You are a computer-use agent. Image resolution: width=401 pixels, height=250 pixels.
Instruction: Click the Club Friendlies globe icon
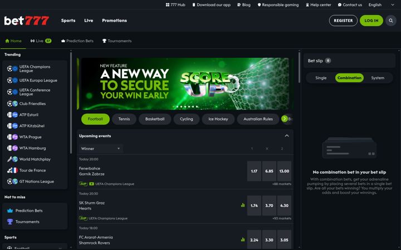tap(15, 103)
